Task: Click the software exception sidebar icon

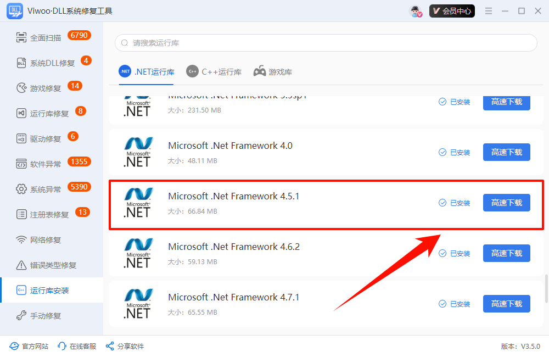Action: [x=21, y=164]
